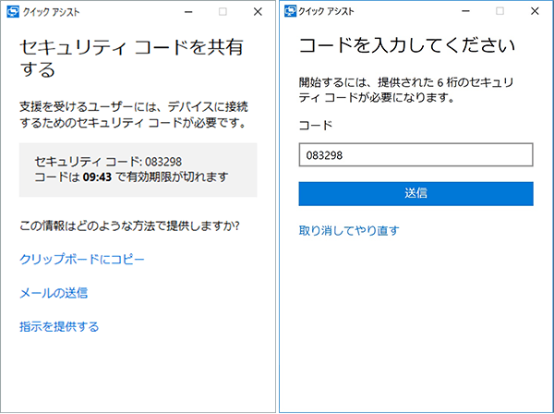Close the right Quick Assist window
This screenshot has width=554, height=414.
(535, 11)
